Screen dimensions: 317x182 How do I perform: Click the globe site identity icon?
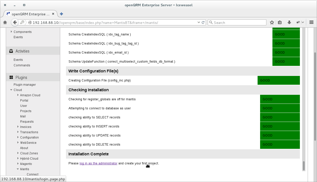click(x=30, y=22)
